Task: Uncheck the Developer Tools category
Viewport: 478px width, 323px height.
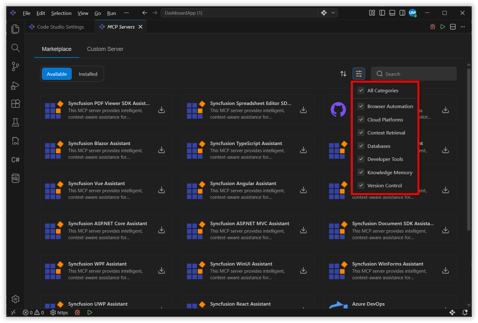Action: point(361,159)
